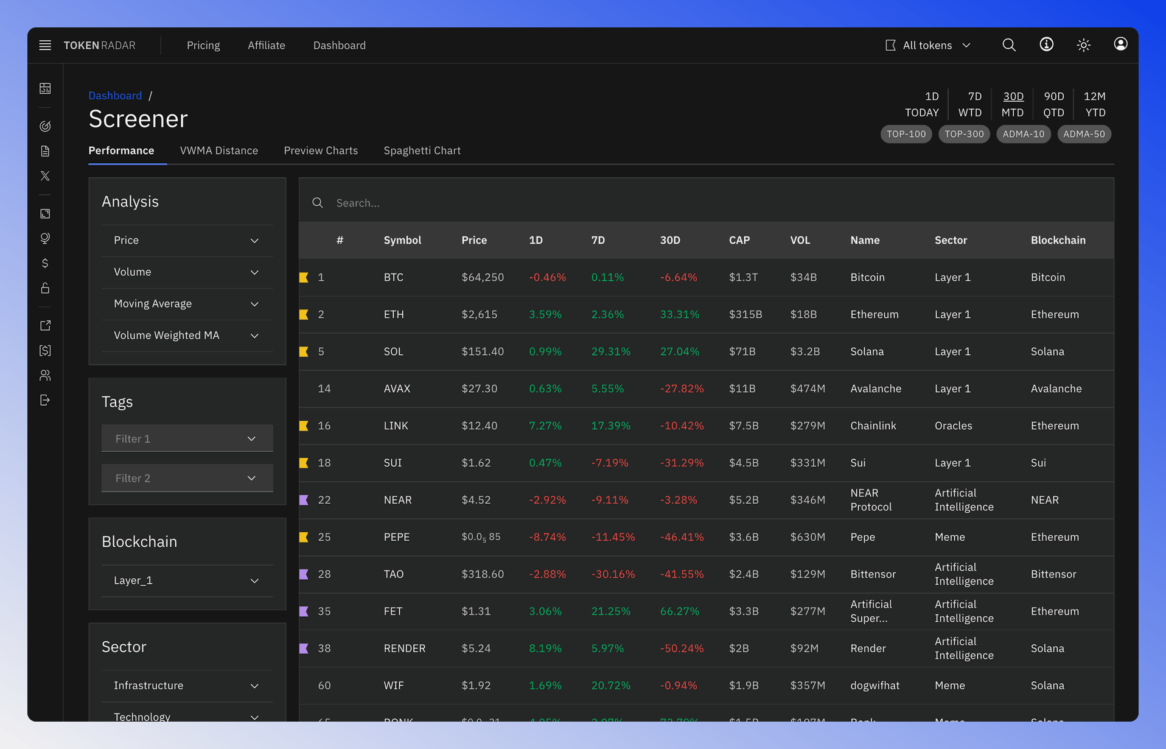Image resolution: width=1166 pixels, height=749 pixels.
Task: Expand the Price analysis section
Action: (187, 241)
